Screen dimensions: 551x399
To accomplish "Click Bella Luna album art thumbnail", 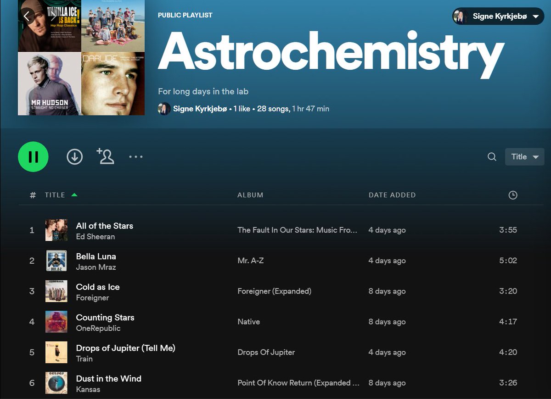I will pyautogui.click(x=56, y=260).
